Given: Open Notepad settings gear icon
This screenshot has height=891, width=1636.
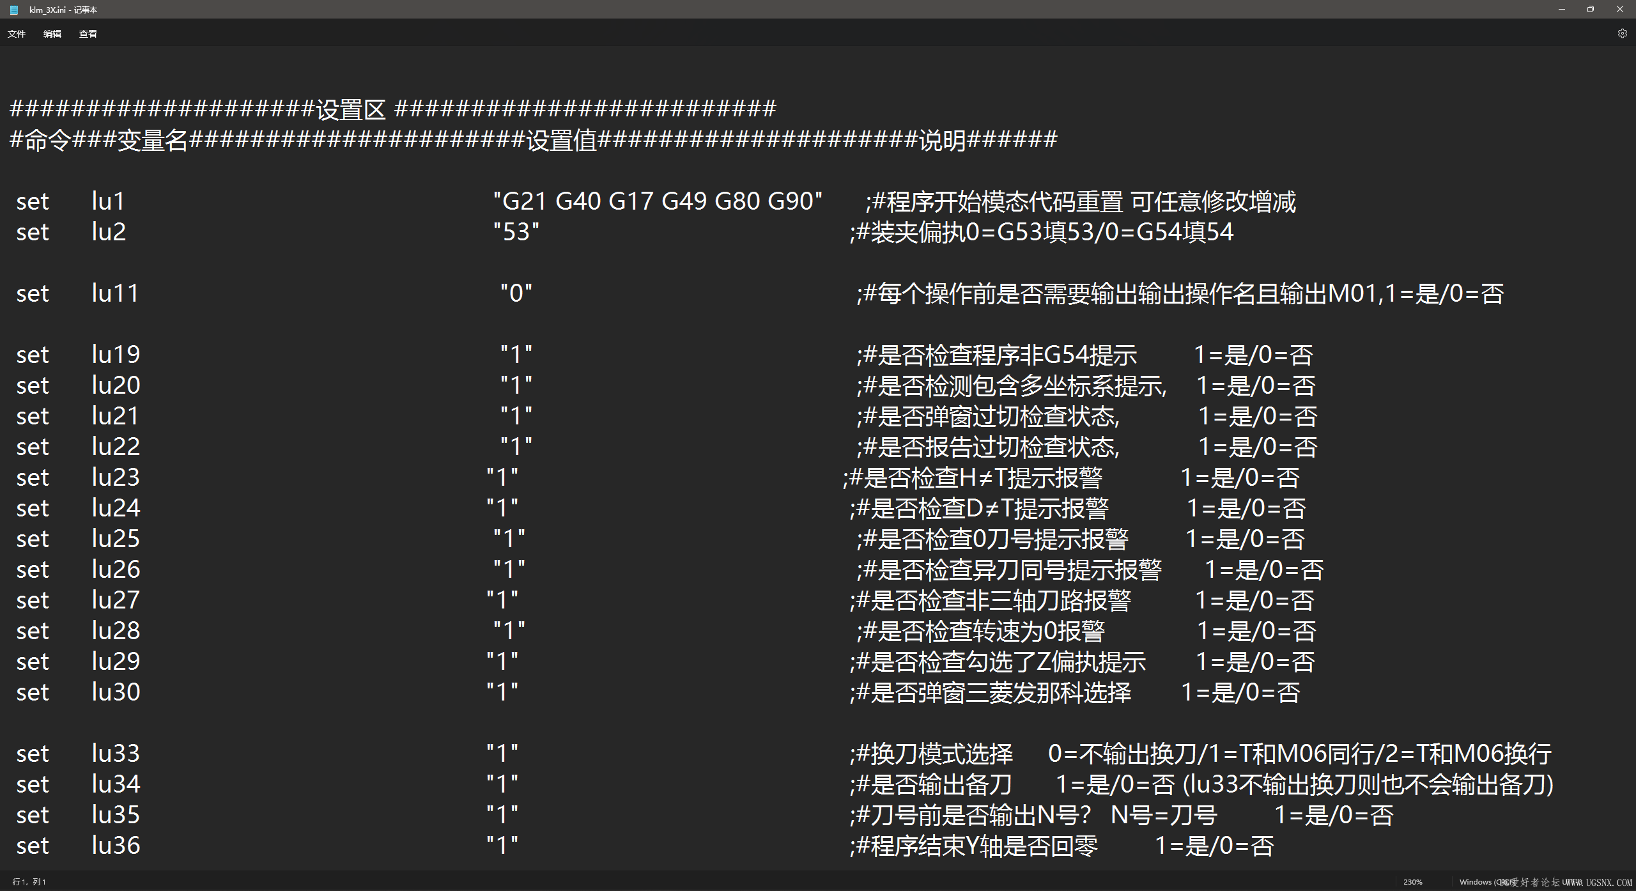Looking at the screenshot, I should click(x=1622, y=33).
